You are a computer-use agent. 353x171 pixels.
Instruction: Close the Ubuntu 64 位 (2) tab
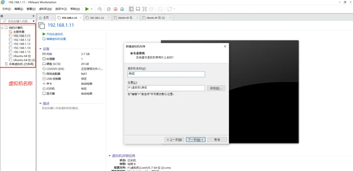pyautogui.click(x=170, y=18)
